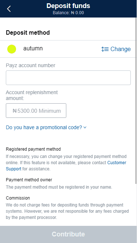Expand the promotional code section
This screenshot has width=137, height=243.
(46, 127)
